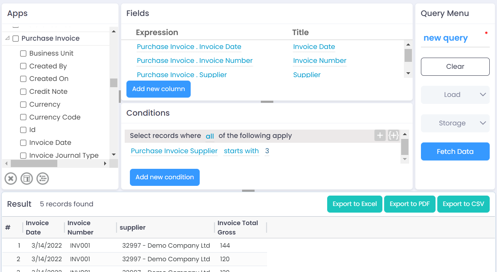Screen dimensions: 497x272
Task: Open the Storage dropdown
Action: point(455,123)
